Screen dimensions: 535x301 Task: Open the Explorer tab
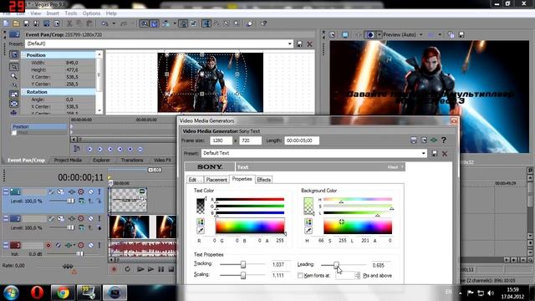(x=101, y=160)
